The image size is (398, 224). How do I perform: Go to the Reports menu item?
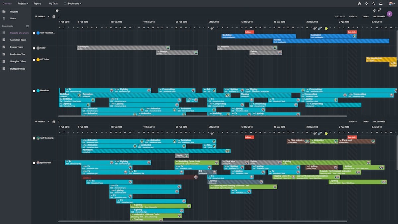point(37,3)
